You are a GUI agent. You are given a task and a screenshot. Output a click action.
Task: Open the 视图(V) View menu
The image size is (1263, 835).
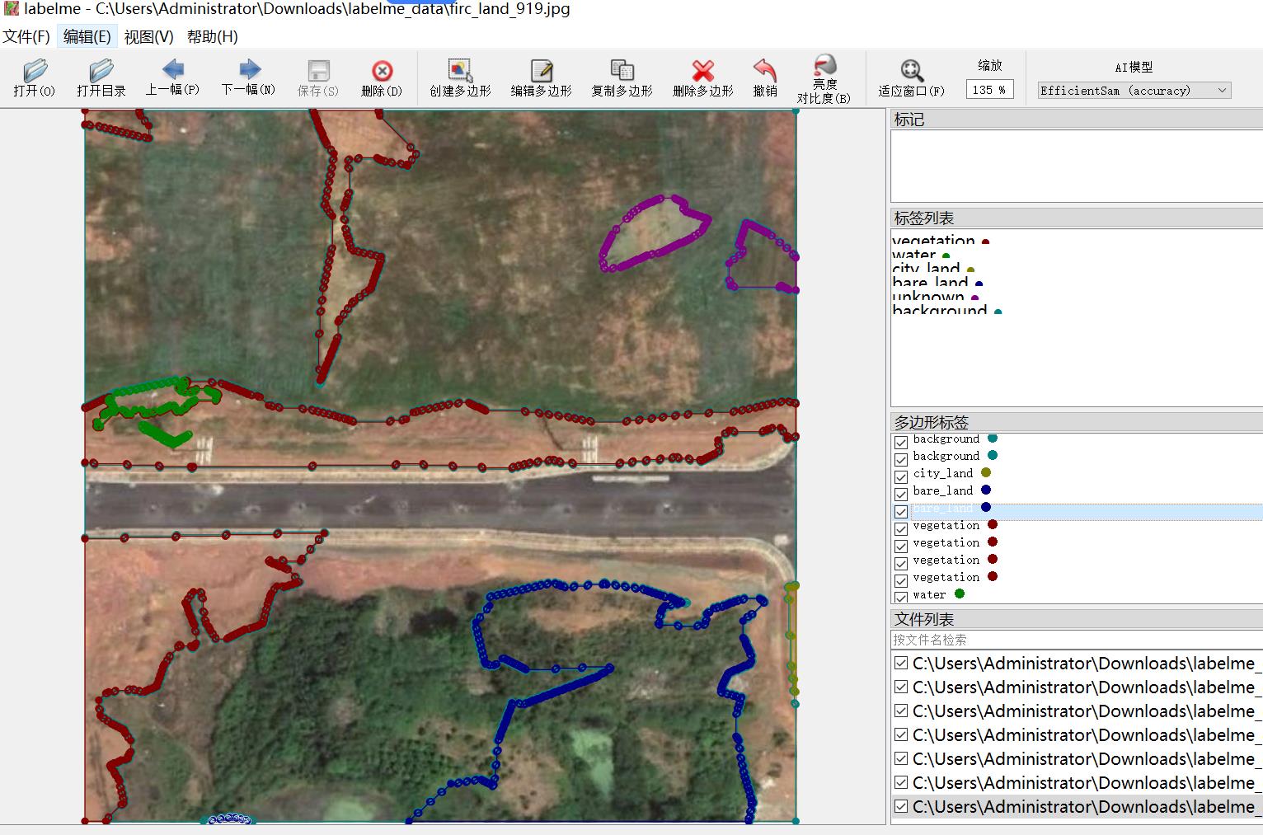[x=148, y=36]
